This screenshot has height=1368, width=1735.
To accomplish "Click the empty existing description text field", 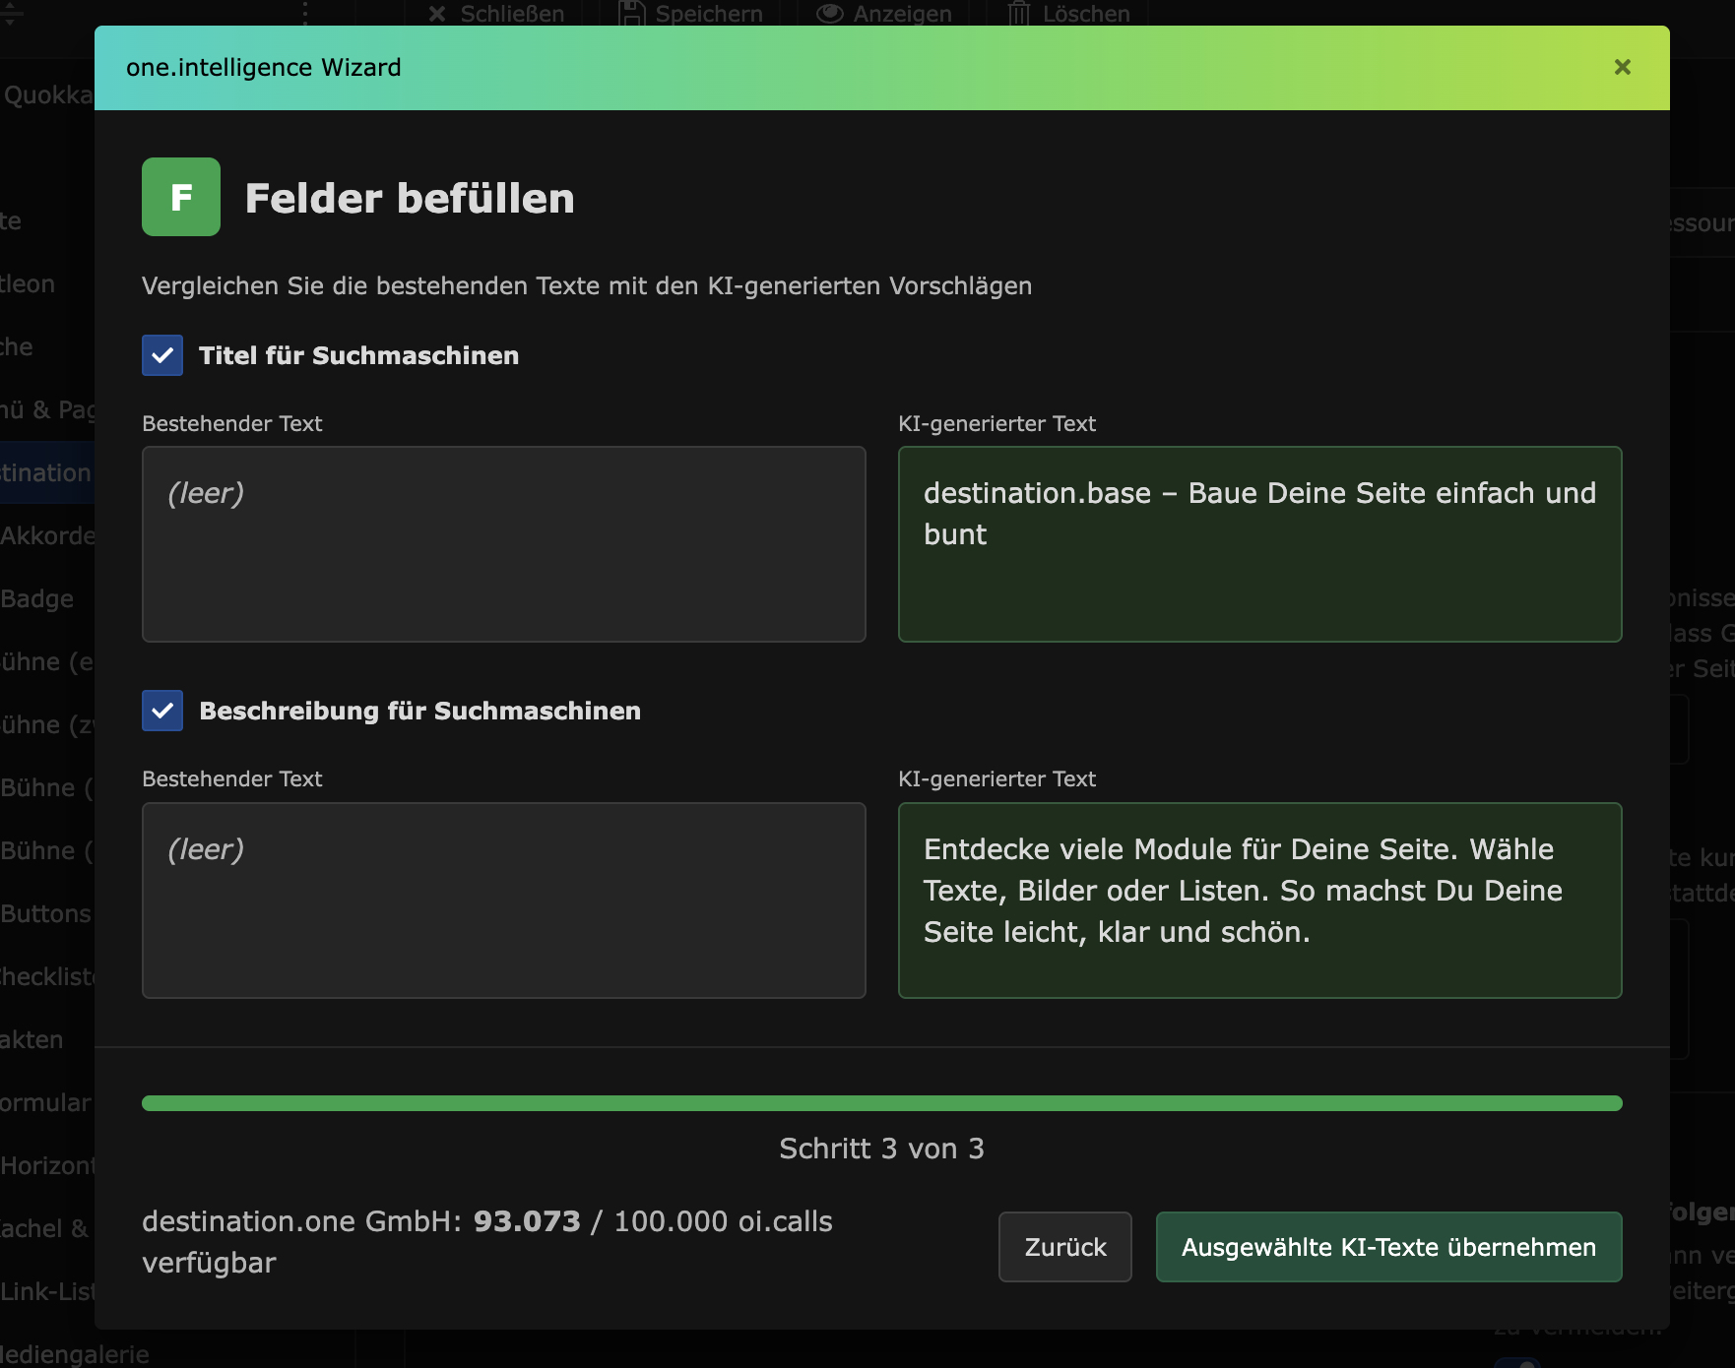I will (x=503, y=901).
